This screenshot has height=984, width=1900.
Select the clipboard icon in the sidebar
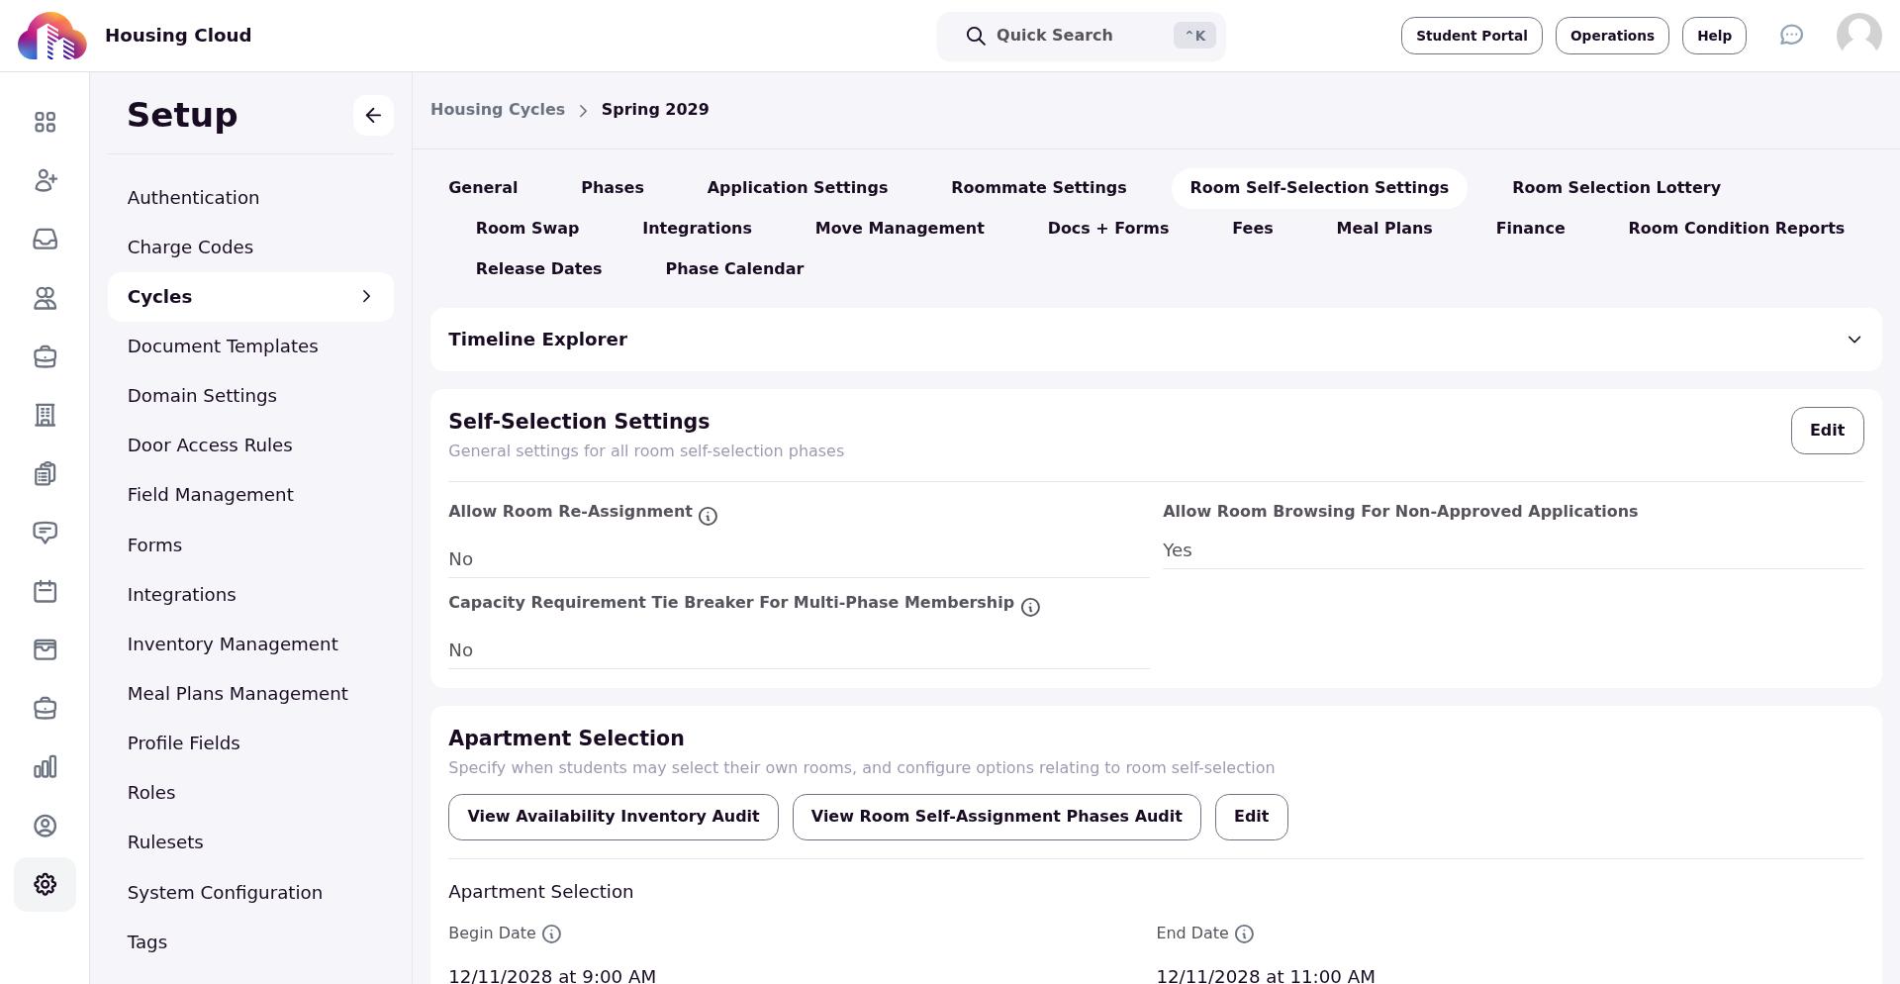pos(45,473)
